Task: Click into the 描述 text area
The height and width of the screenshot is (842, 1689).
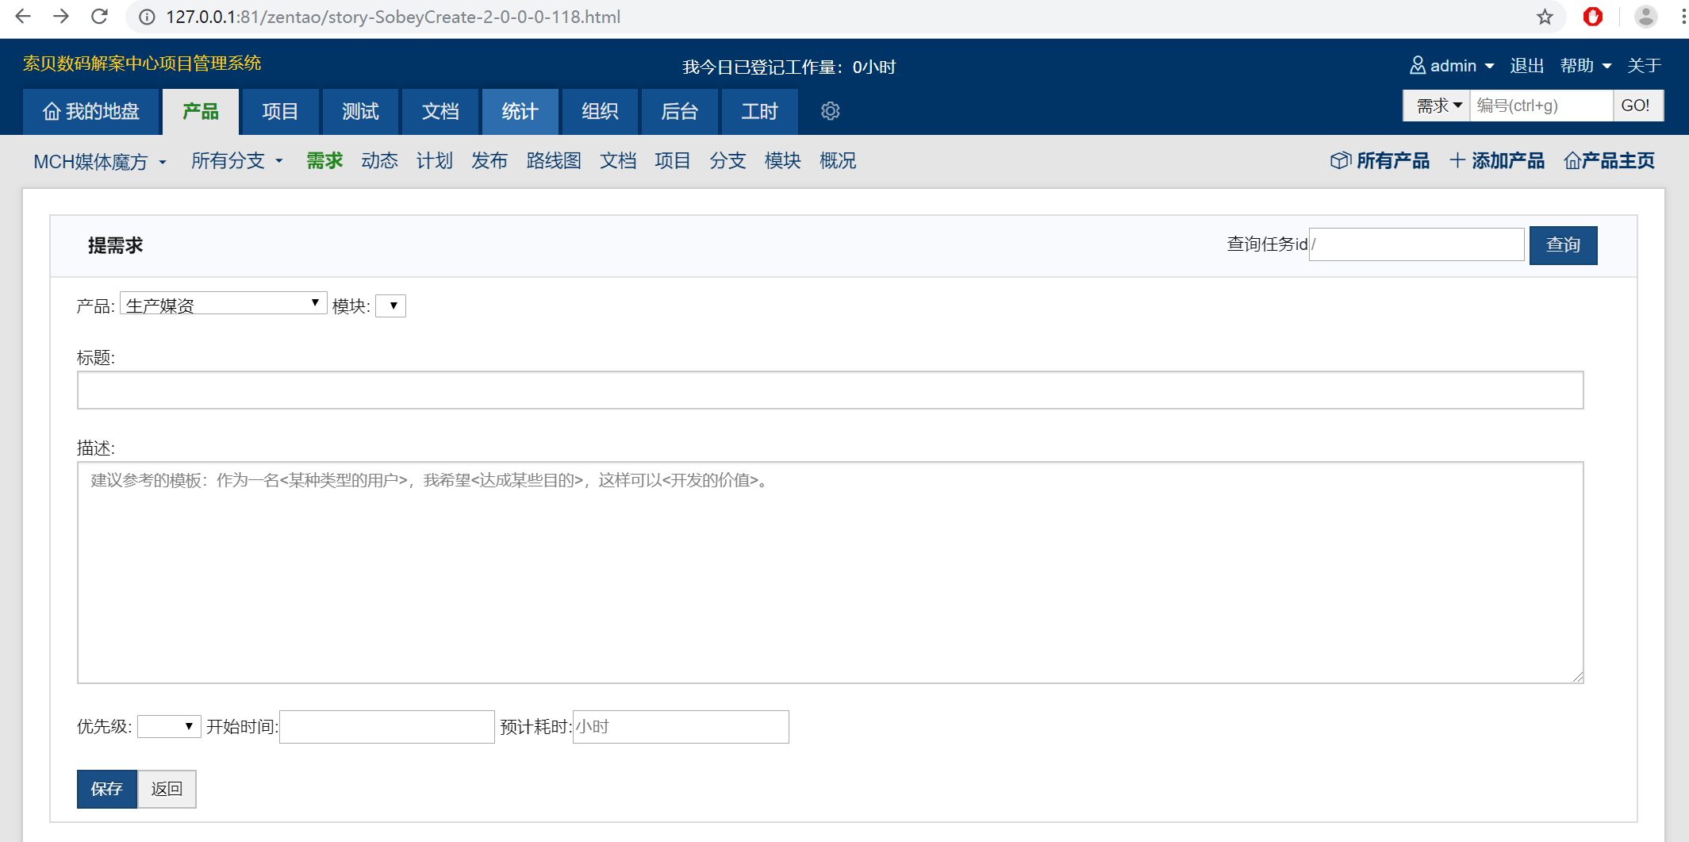Action: (x=830, y=572)
